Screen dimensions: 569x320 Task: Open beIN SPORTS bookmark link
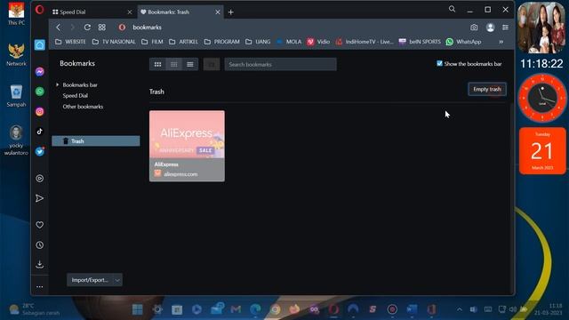tap(420, 42)
